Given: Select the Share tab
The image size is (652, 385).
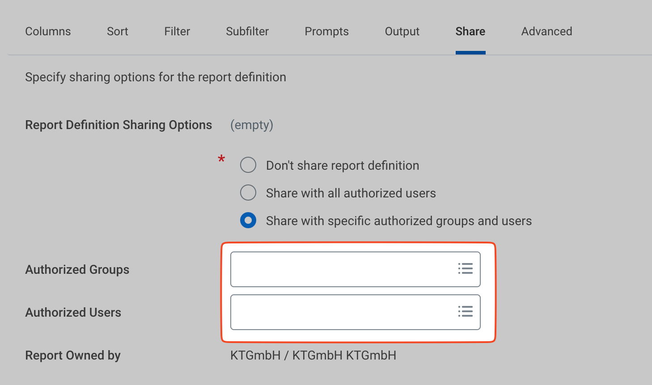Looking at the screenshot, I should point(470,31).
